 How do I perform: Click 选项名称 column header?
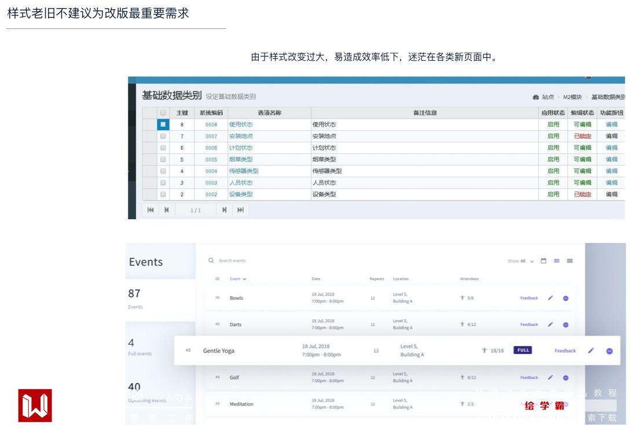tap(269, 113)
